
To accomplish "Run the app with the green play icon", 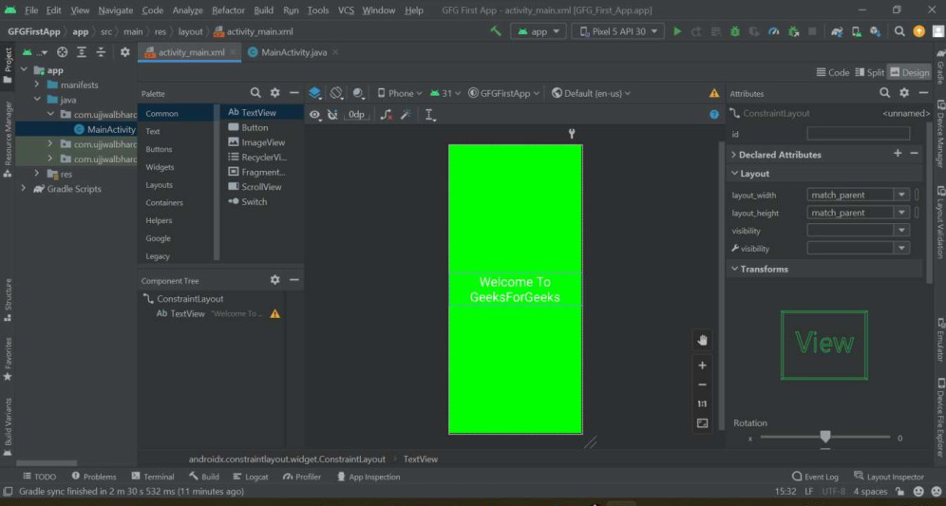I will [x=677, y=31].
